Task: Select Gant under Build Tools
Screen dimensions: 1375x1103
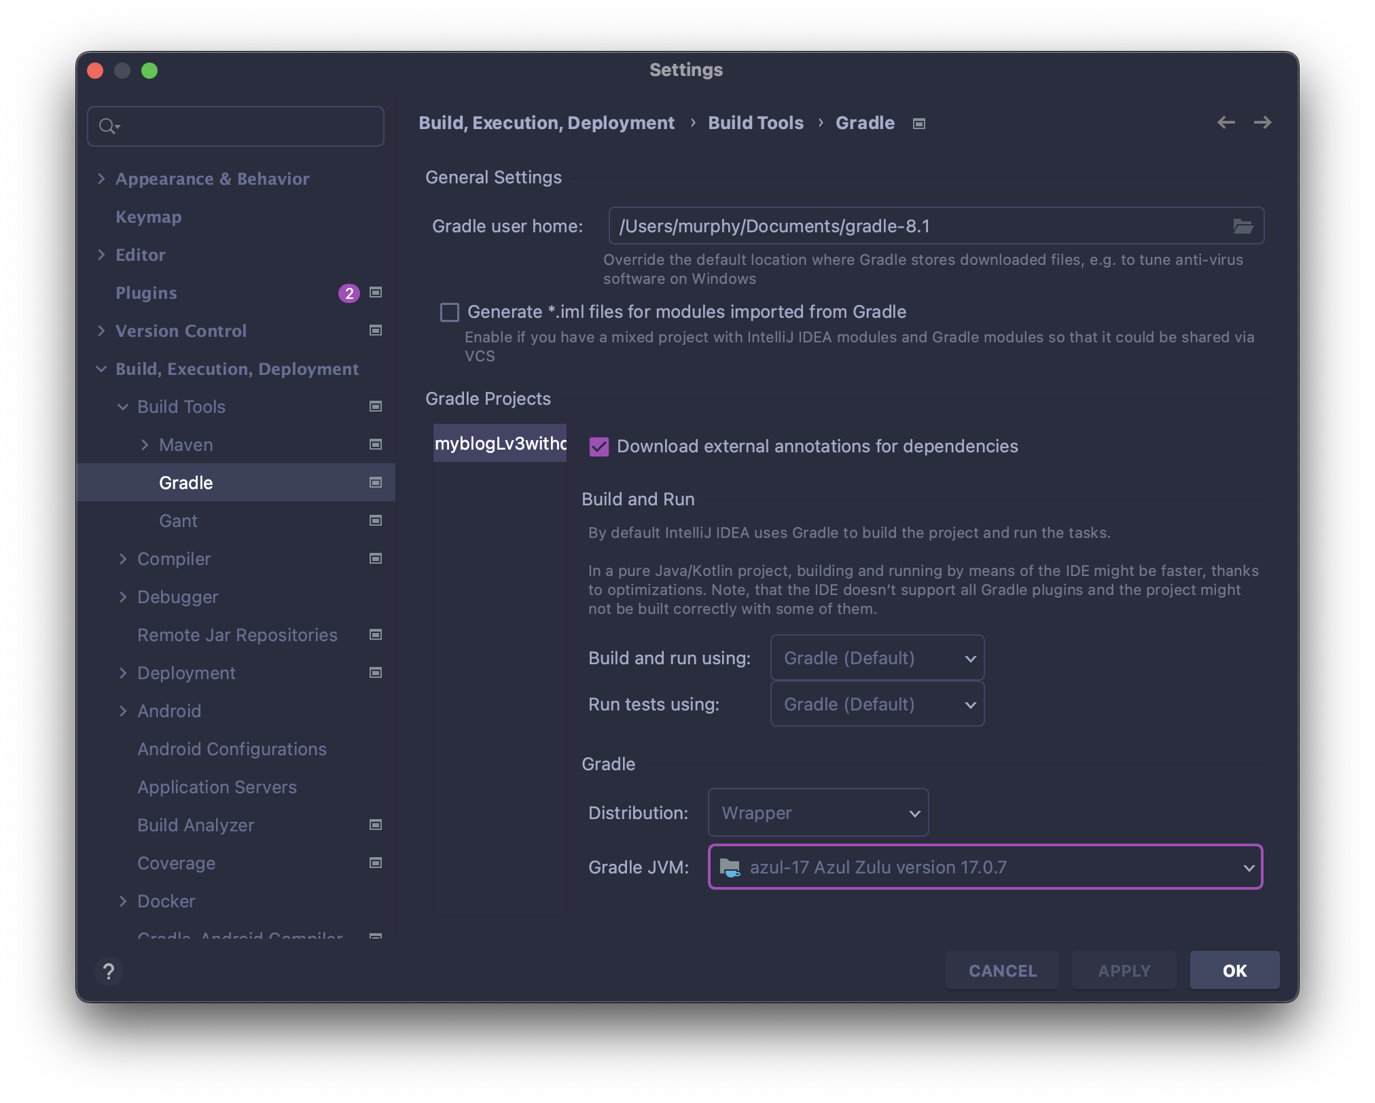Action: coord(178,521)
